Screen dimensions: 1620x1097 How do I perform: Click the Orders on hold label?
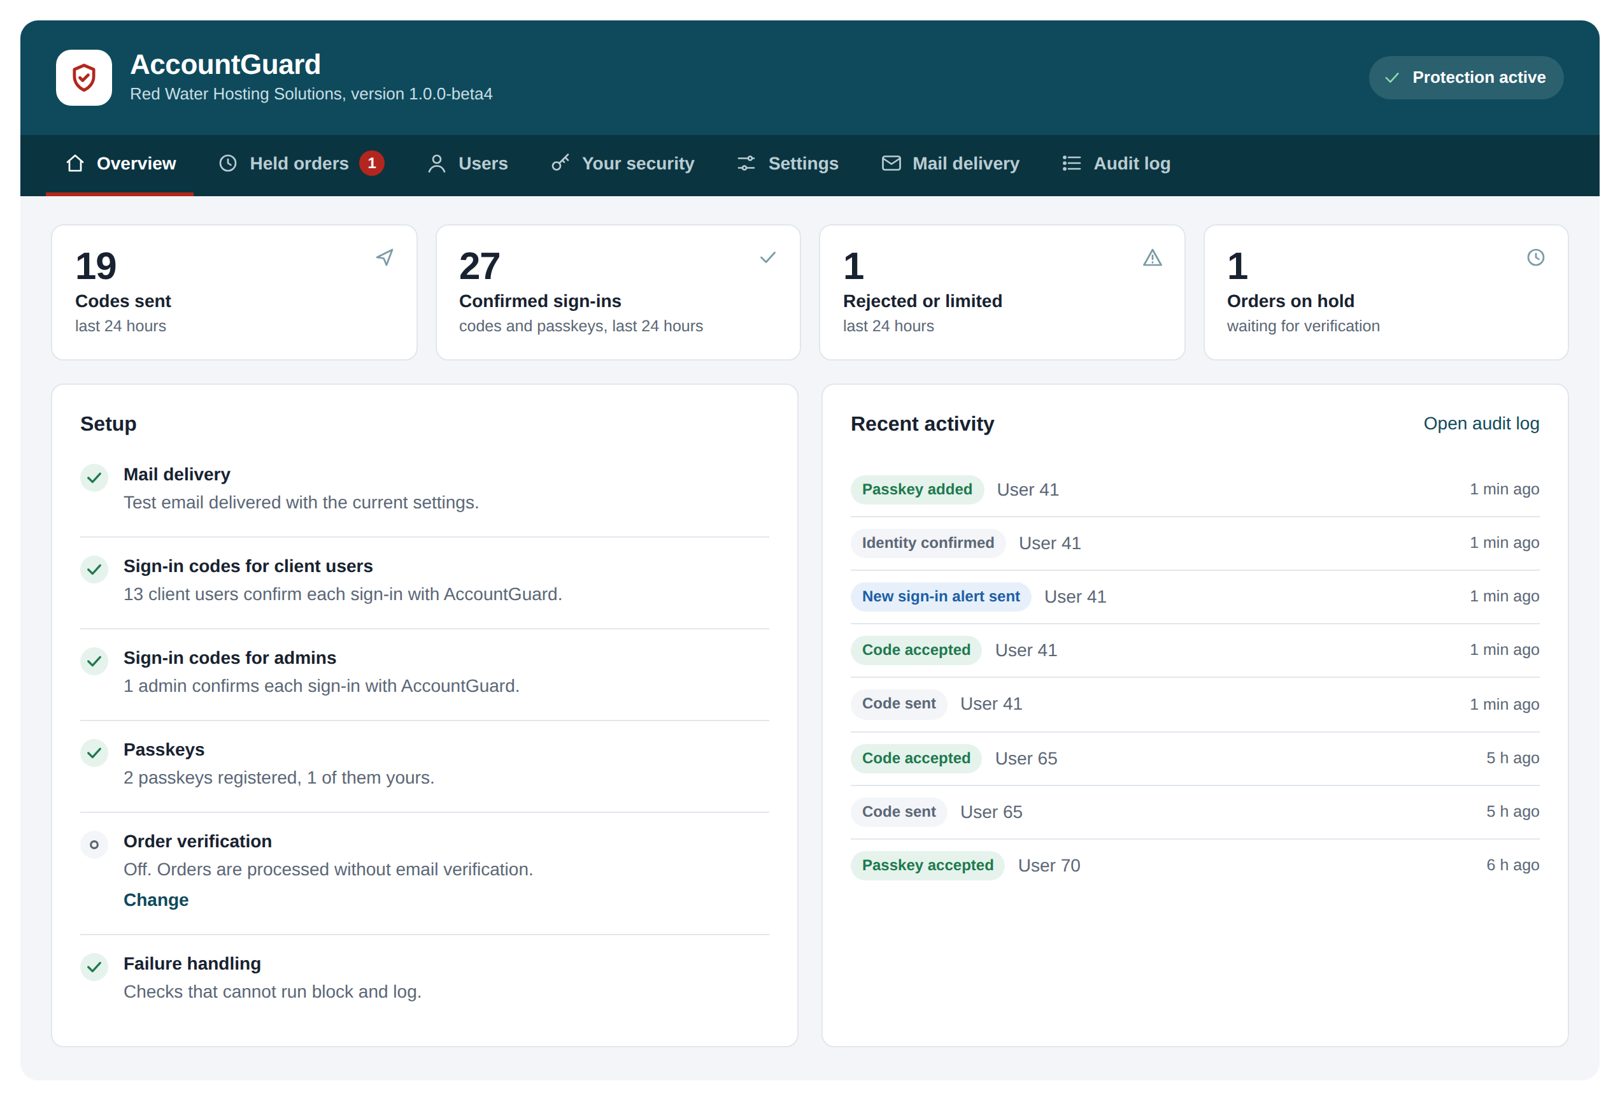click(x=1290, y=301)
